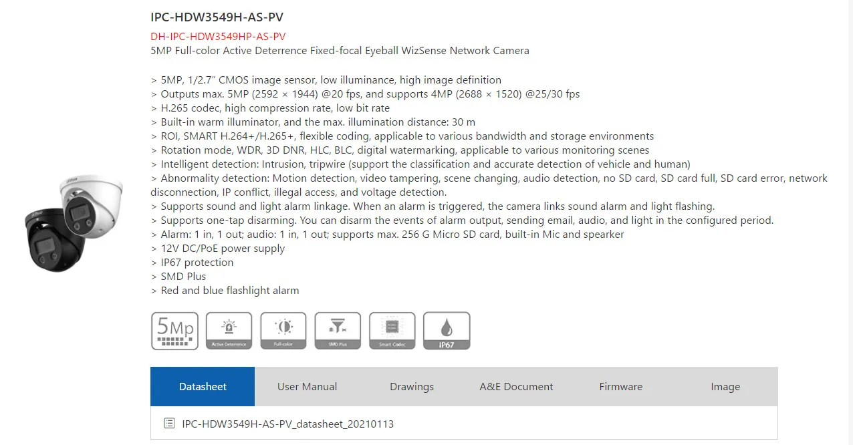Open the IPC-HDW3549H-AS-PV_datasheet_20210113 file link
Screen dimensions: 853x445
click(287, 424)
